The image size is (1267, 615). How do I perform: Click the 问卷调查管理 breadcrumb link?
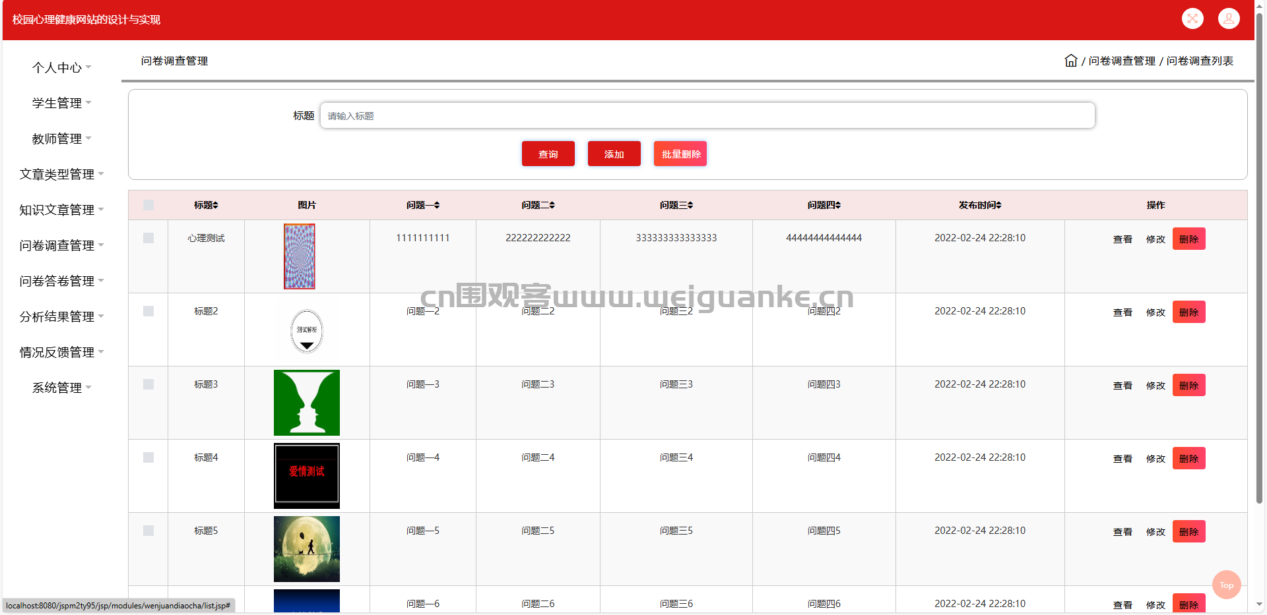[1122, 61]
